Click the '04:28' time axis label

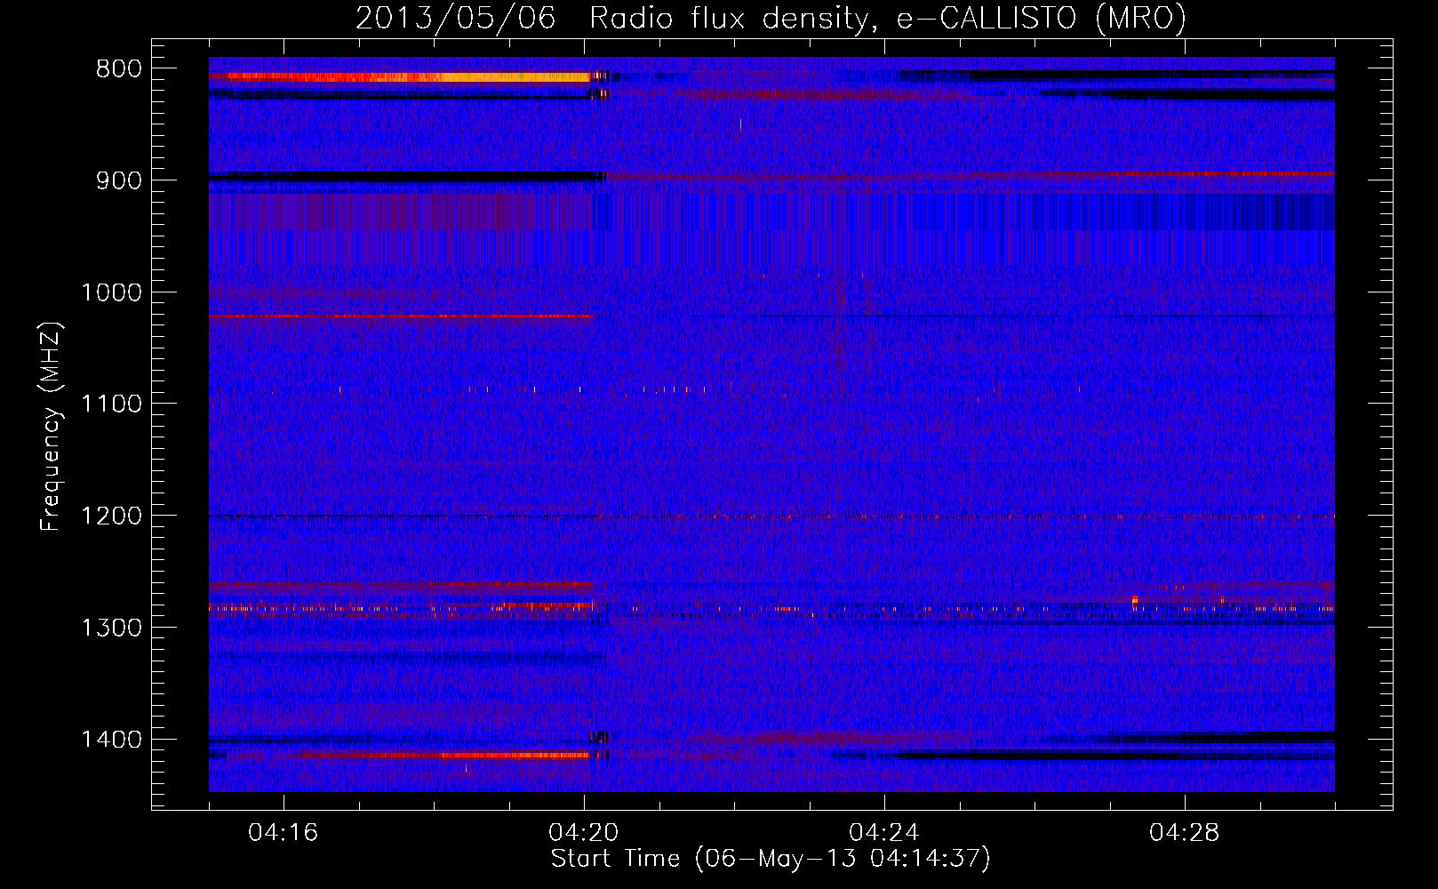point(1184,833)
